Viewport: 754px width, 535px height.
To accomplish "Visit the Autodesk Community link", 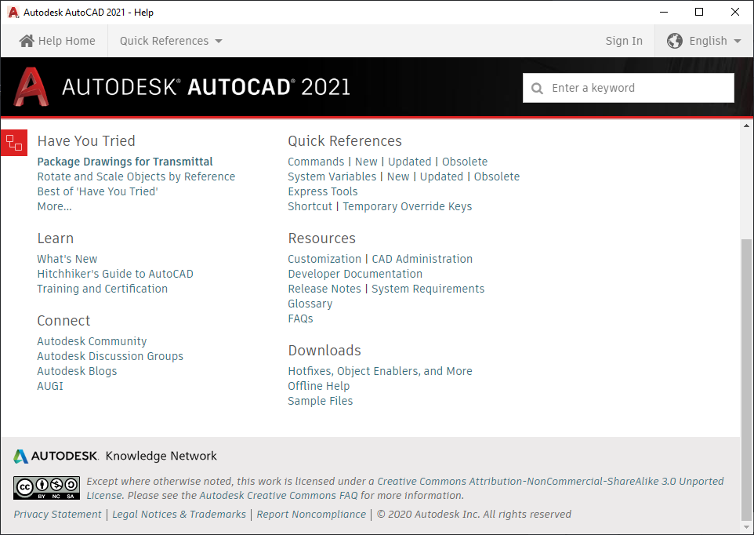I will click(92, 341).
